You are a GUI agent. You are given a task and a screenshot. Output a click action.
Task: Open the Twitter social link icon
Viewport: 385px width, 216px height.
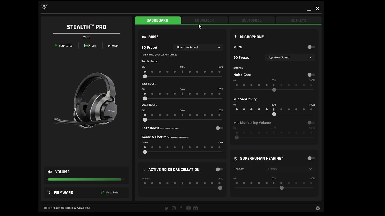coord(167,208)
